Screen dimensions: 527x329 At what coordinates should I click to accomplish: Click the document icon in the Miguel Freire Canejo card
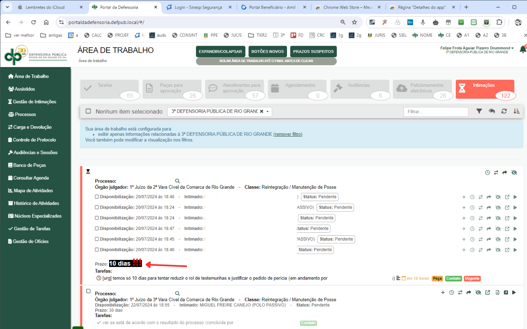497,293
